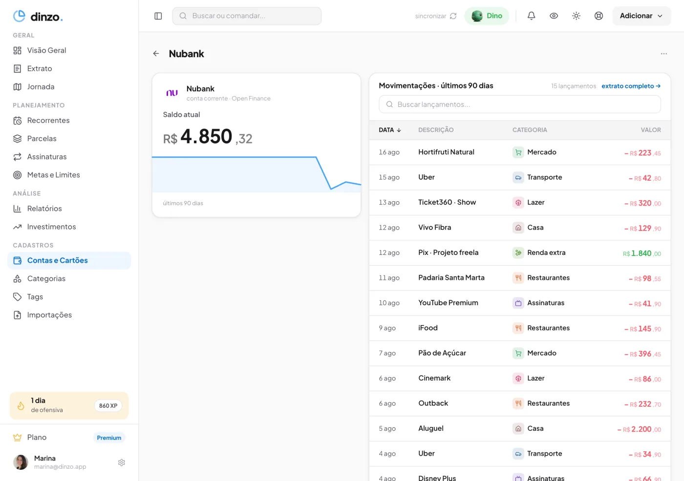The image size is (684, 481).
Task: Open the three-dot account options menu
Action: pyautogui.click(x=664, y=54)
